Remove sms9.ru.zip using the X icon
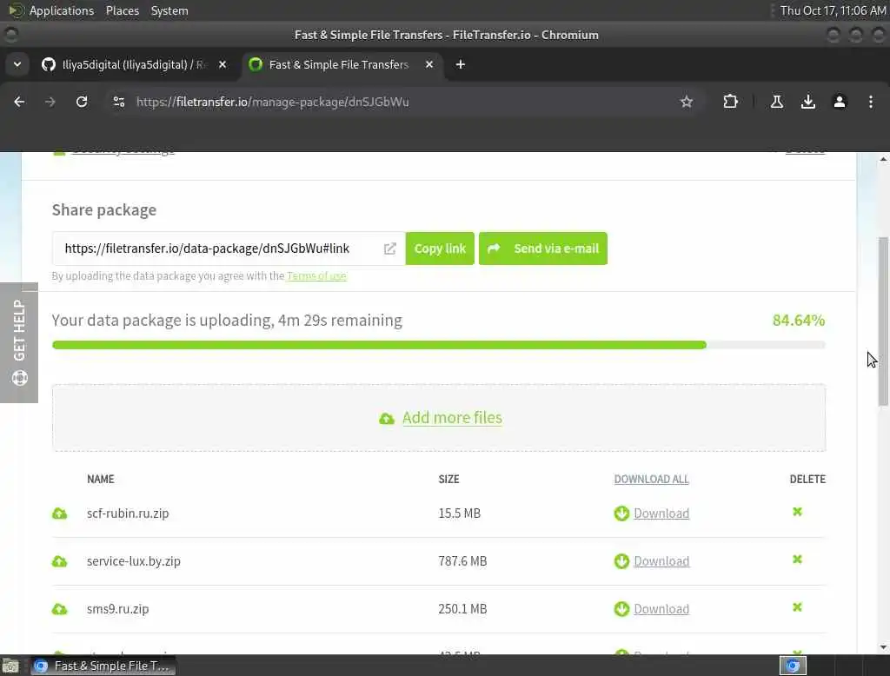 click(797, 608)
